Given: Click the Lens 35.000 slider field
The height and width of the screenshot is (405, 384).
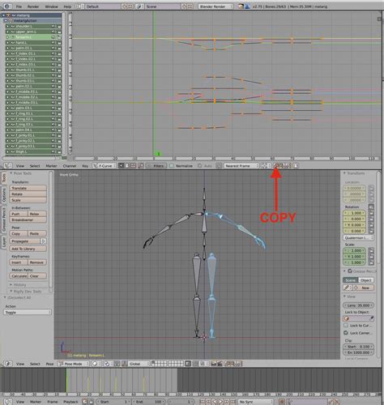Looking at the screenshot, I should tap(358, 305).
